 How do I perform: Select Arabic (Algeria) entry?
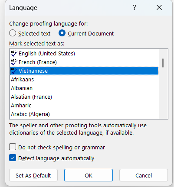(x=84, y=114)
